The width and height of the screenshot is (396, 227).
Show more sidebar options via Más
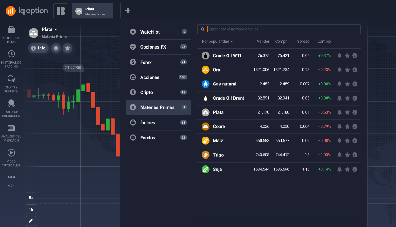pyautogui.click(x=11, y=181)
